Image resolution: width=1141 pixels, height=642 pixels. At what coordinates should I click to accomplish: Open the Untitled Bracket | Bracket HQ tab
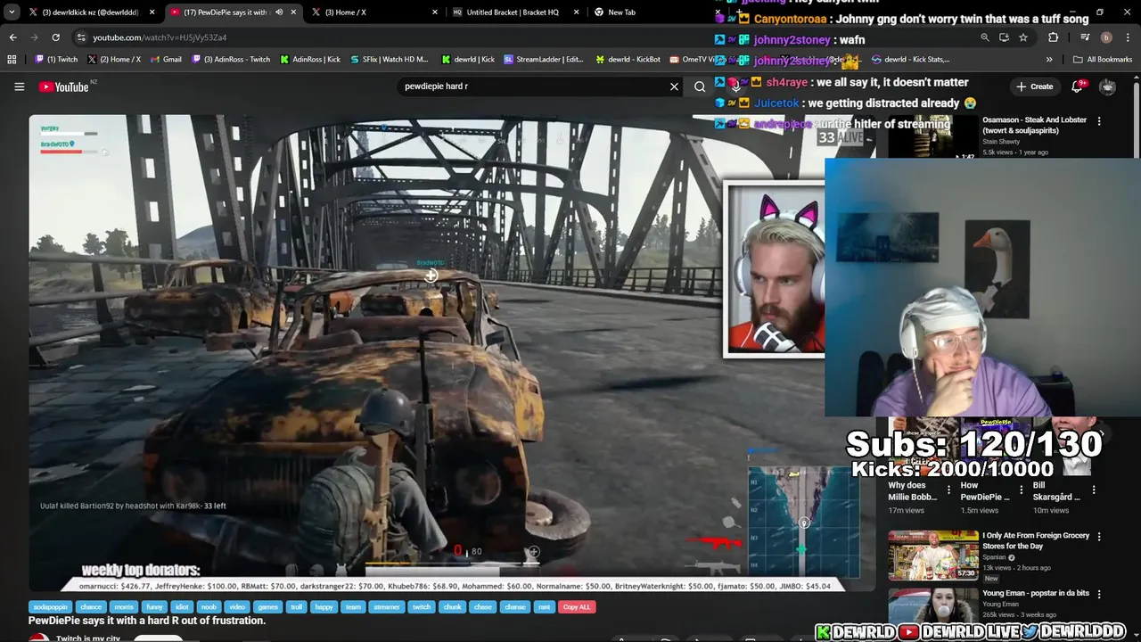click(515, 12)
